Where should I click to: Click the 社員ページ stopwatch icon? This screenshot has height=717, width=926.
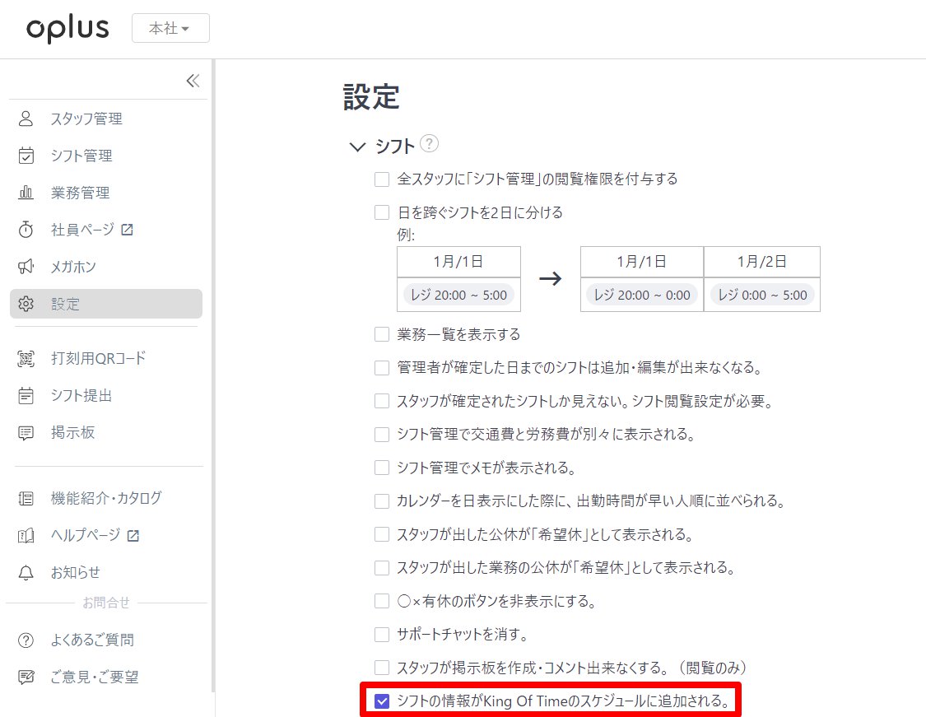click(26, 230)
